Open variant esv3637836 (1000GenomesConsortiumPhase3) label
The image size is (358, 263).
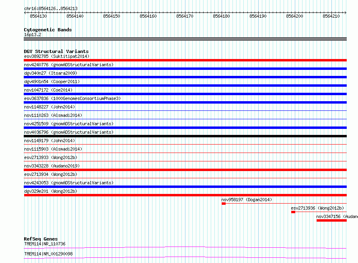pyautogui.click(x=72, y=98)
